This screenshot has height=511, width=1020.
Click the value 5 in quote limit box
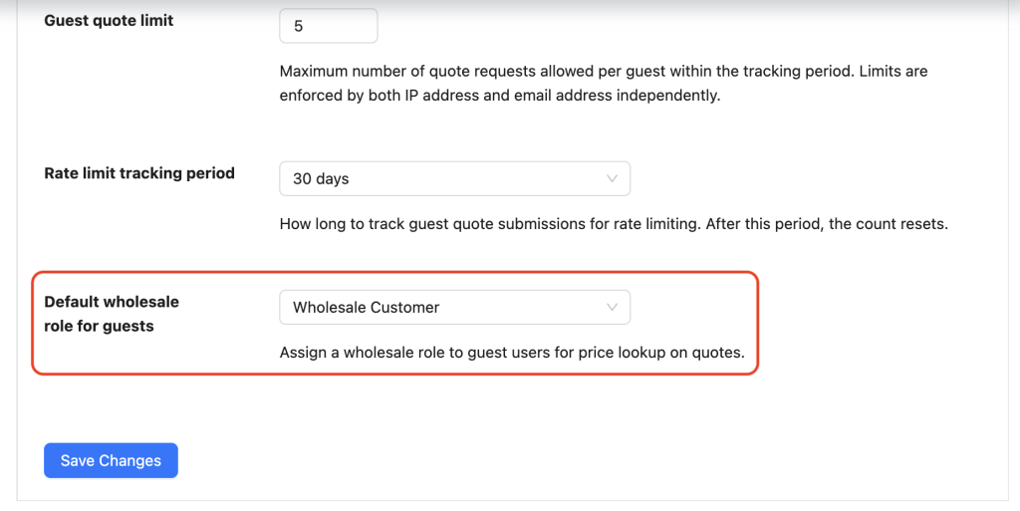(298, 26)
